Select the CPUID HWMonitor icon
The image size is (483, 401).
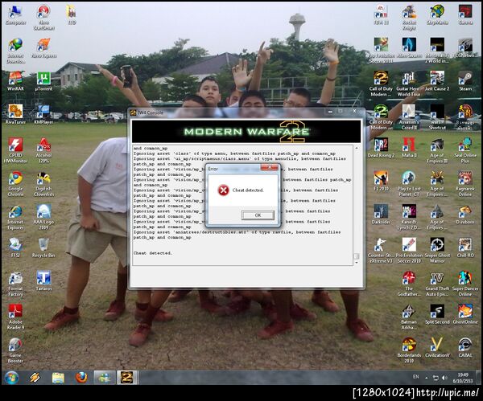(15, 150)
